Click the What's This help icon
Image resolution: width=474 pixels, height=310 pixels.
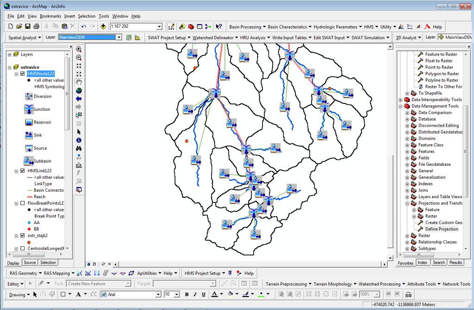[x=218, y=26]
